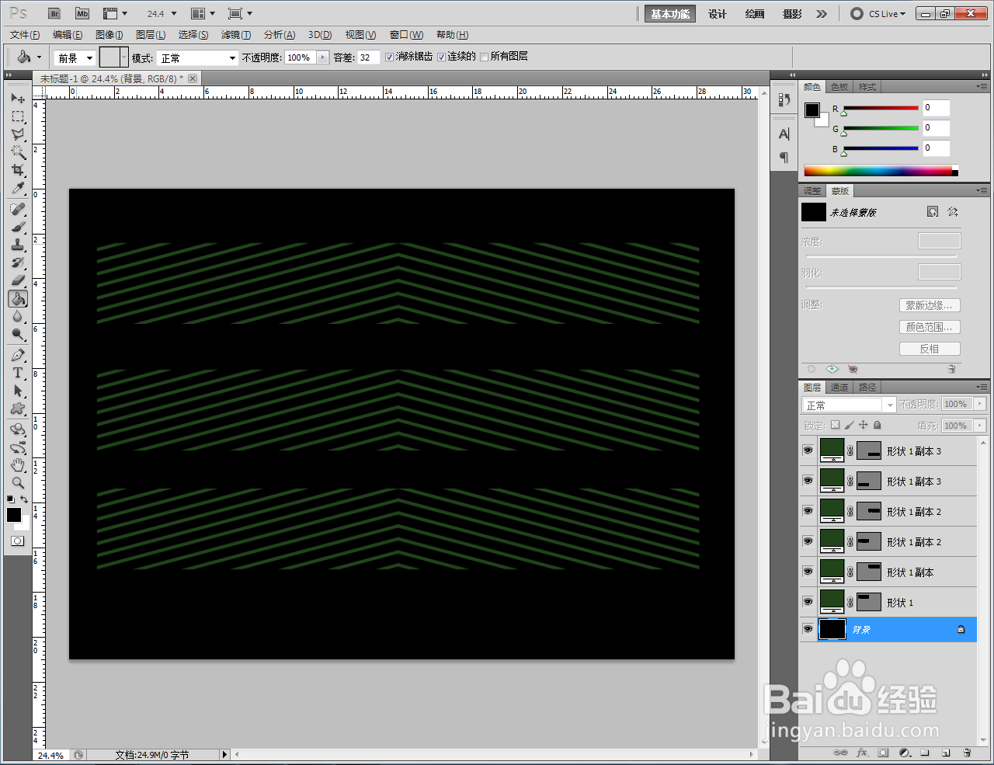Add a pixel mask in the Masks panel
994x765 pixels.
coord(933,212)
